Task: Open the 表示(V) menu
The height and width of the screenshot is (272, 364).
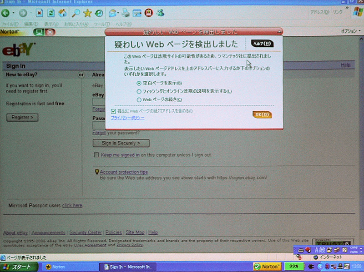Action: pos(51,24)
